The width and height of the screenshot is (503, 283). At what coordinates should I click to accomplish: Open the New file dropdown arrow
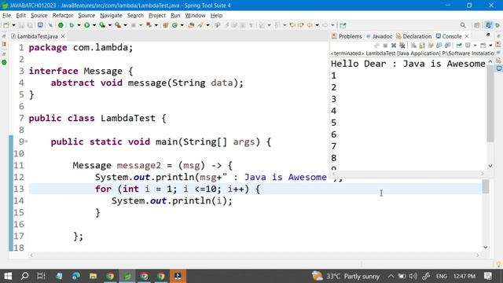click(14, 25)
